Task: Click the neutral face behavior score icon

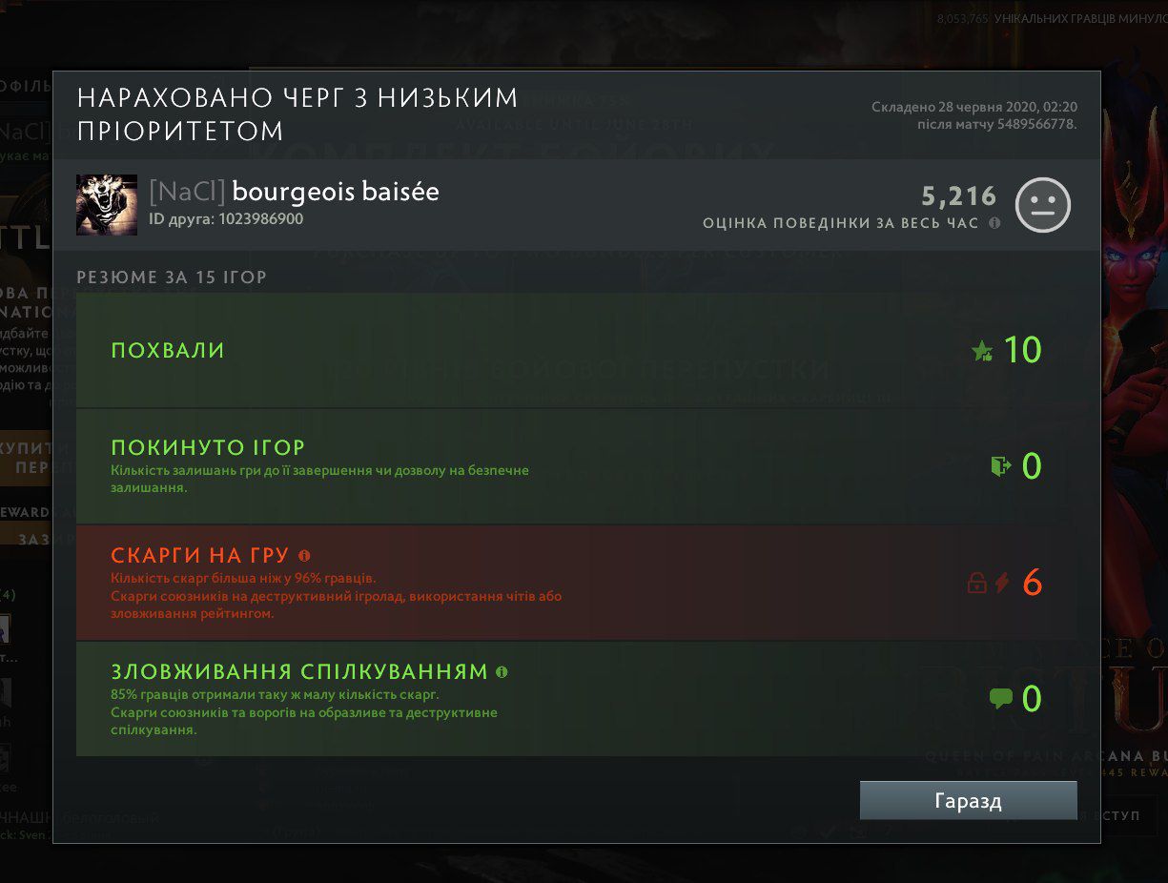Action: (1043, 205)
